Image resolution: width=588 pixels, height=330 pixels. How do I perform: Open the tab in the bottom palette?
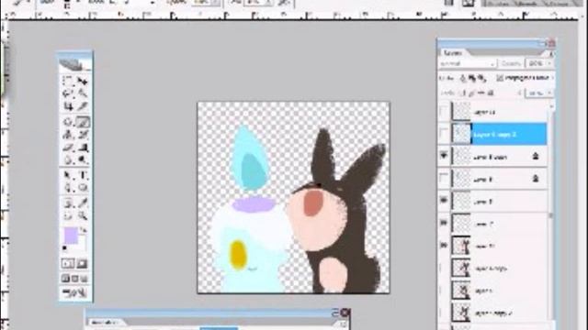click(106, 322)
